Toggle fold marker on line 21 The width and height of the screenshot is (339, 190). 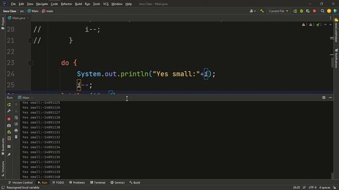[31, 41]
